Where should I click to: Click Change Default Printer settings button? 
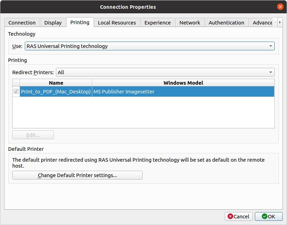(x=77, y=175)
